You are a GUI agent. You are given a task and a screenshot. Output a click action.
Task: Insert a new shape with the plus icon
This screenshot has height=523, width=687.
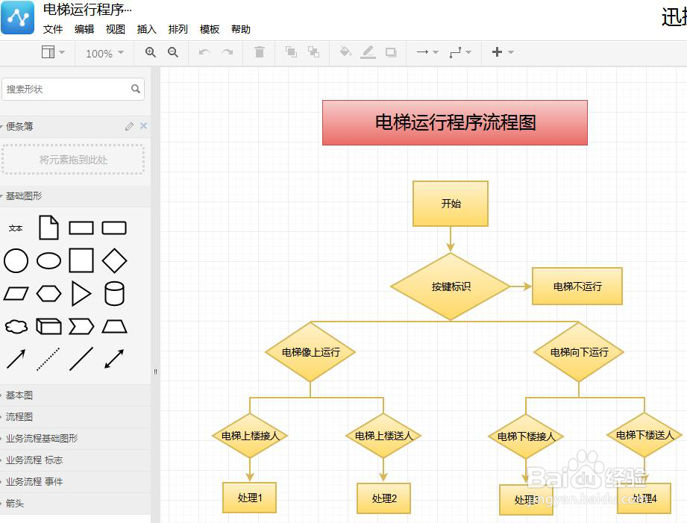[x=498, y=52]
